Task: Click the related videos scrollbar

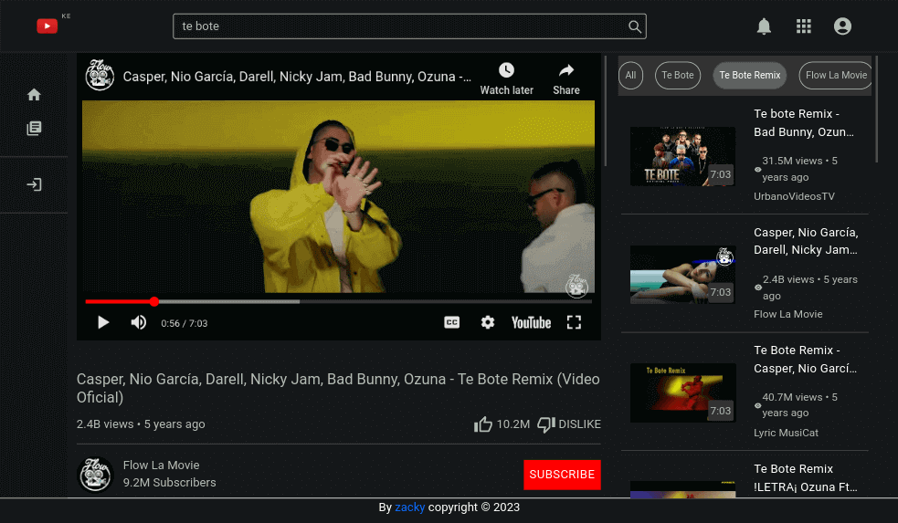Action: [876, 109]
